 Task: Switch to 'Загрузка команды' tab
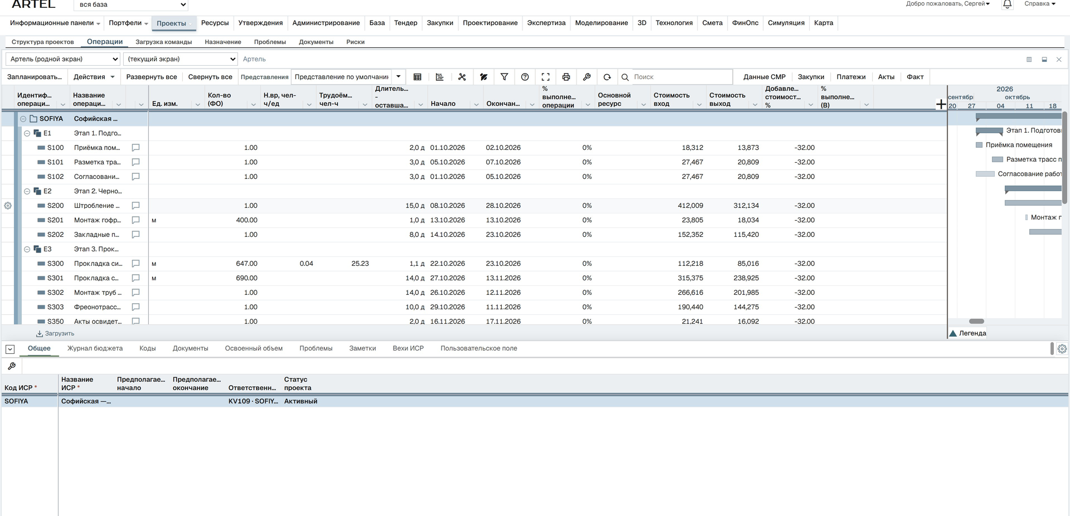(x=163, y=42)
